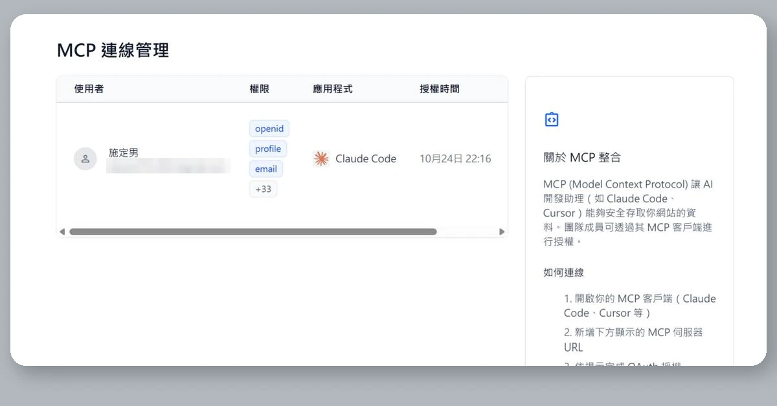This screenshot has height=406, width=777.
Task: Click the left scroll arrow of the table
Action: pos(62,231)
